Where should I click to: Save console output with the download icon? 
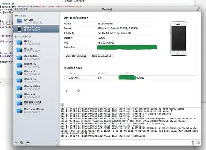point(198,143)
